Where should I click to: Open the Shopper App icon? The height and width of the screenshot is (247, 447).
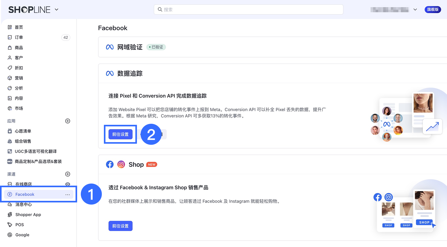(x=10, y=214)
